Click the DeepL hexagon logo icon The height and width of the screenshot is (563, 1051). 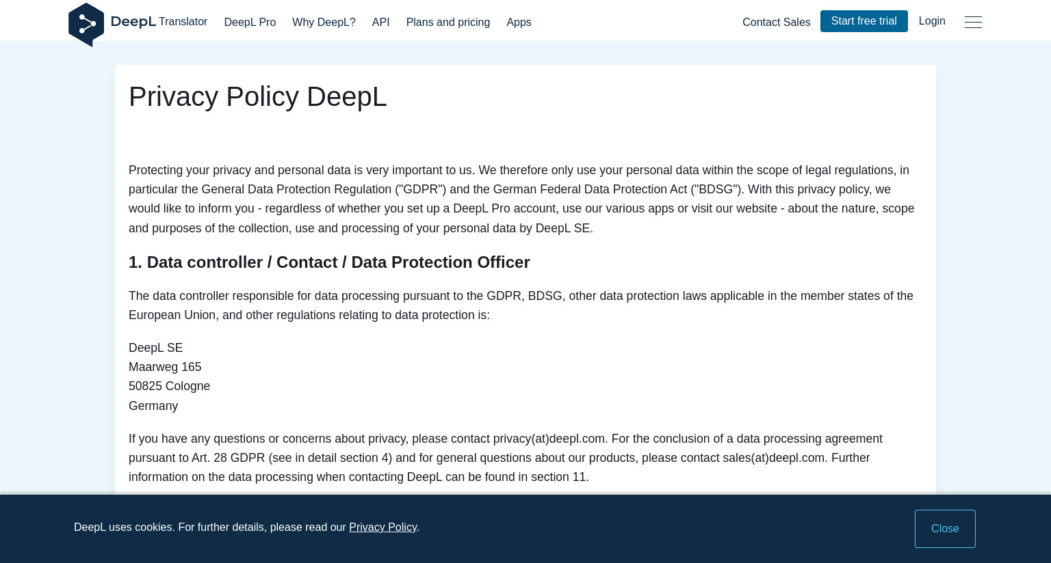[86, 25]
